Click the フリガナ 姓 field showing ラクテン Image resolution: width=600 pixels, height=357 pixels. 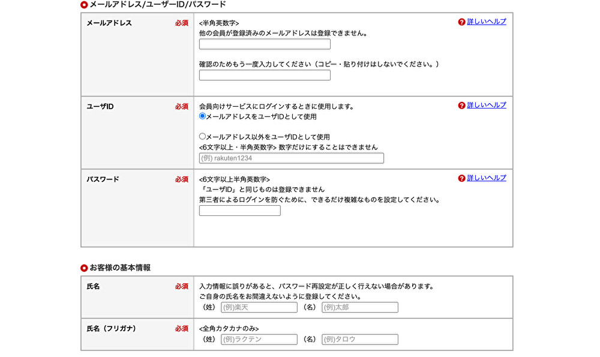(x=259, y=340)
